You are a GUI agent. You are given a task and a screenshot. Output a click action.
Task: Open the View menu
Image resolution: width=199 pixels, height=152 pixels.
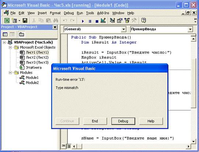point(31,13)
